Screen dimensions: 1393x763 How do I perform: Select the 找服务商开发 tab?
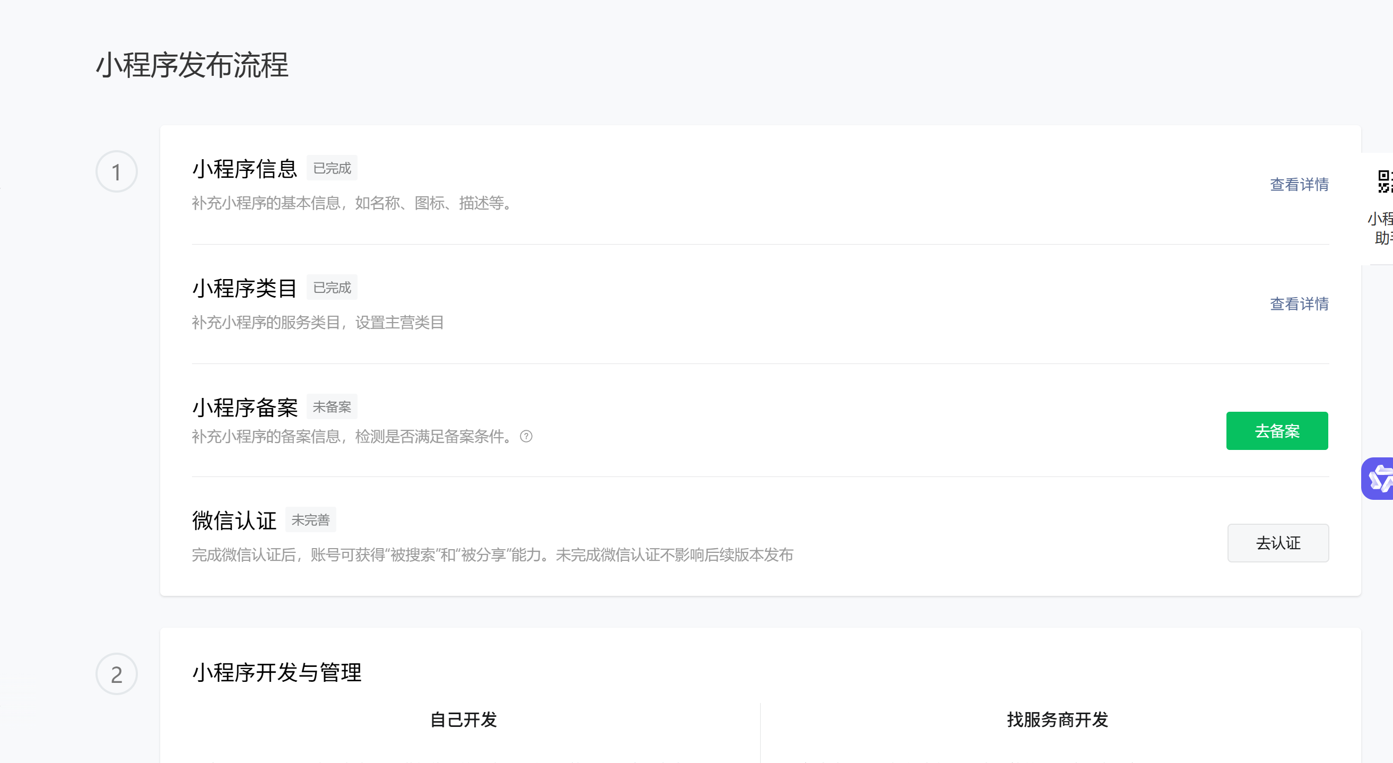coord(1058,719)
